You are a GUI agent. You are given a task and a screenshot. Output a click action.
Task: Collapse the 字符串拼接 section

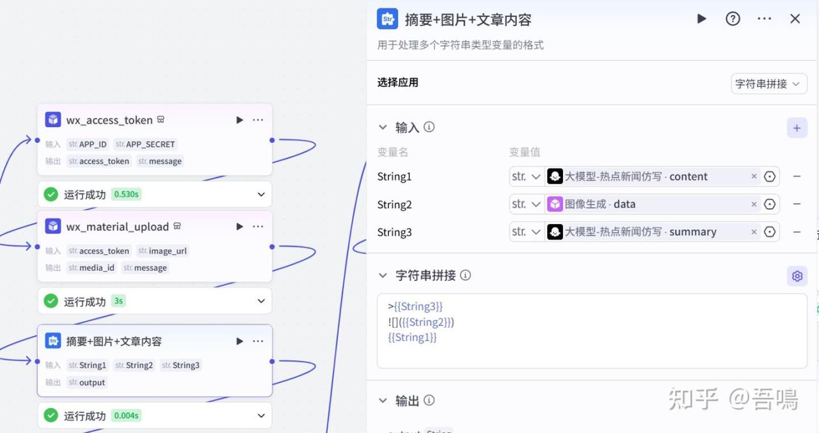tap(383, 276)
